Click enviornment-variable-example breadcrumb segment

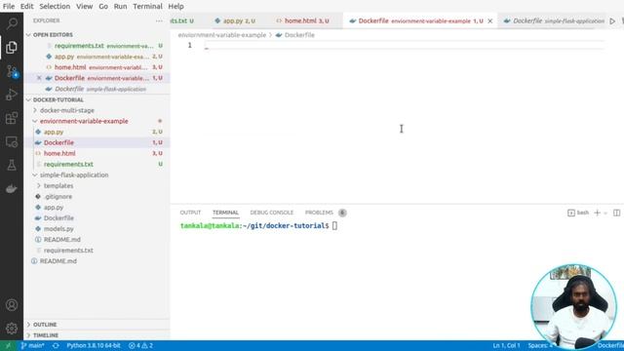pos(222,35)
